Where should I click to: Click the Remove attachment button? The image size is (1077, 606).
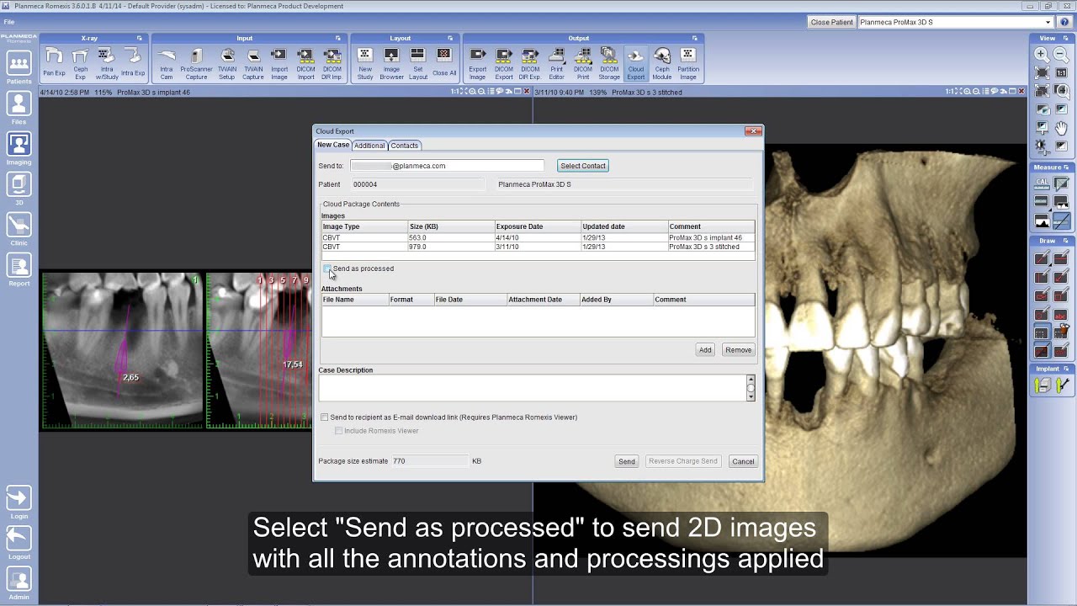738,350
